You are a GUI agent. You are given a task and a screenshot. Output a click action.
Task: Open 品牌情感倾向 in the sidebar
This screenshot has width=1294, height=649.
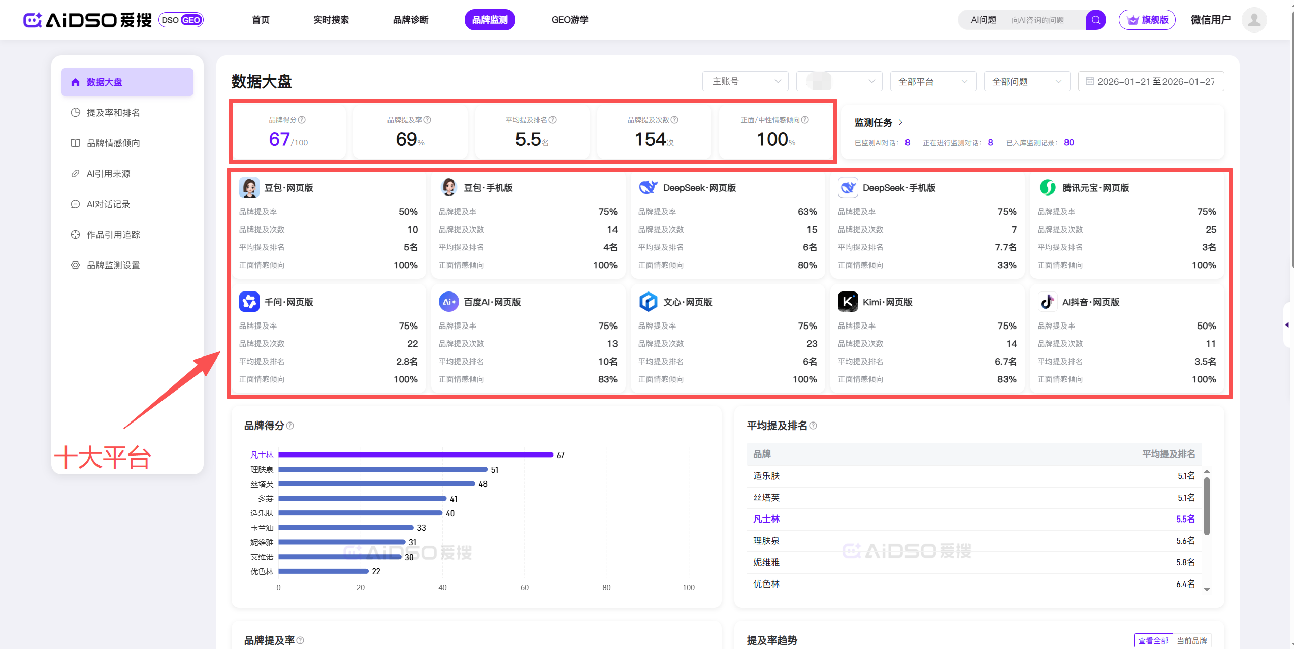(113, 143)
